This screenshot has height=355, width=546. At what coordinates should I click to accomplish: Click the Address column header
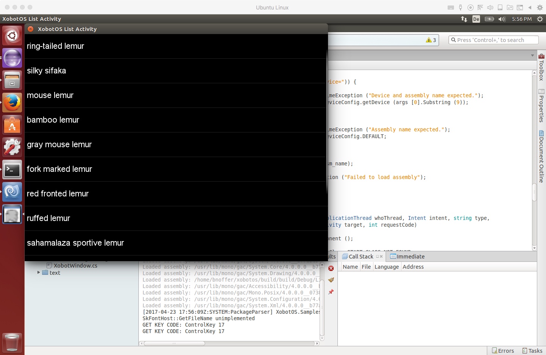(x=413, y=267)
